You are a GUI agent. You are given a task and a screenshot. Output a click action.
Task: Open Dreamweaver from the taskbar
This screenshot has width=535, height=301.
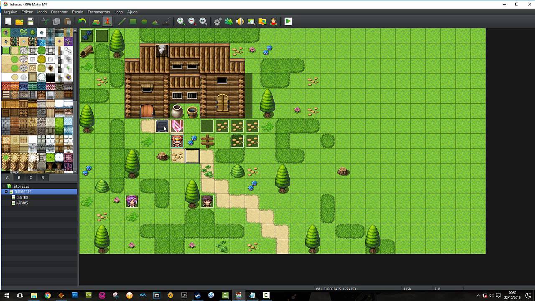pos(89,295)
